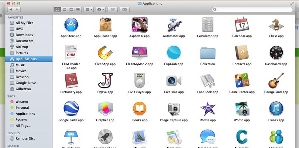
Task: Switch to column view mode
Action: [71, 9]
